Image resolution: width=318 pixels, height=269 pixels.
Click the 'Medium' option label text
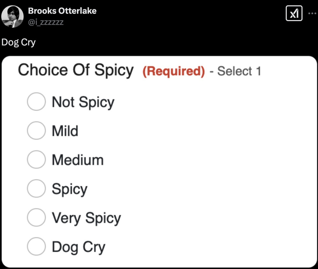click(x=78, y=160)
